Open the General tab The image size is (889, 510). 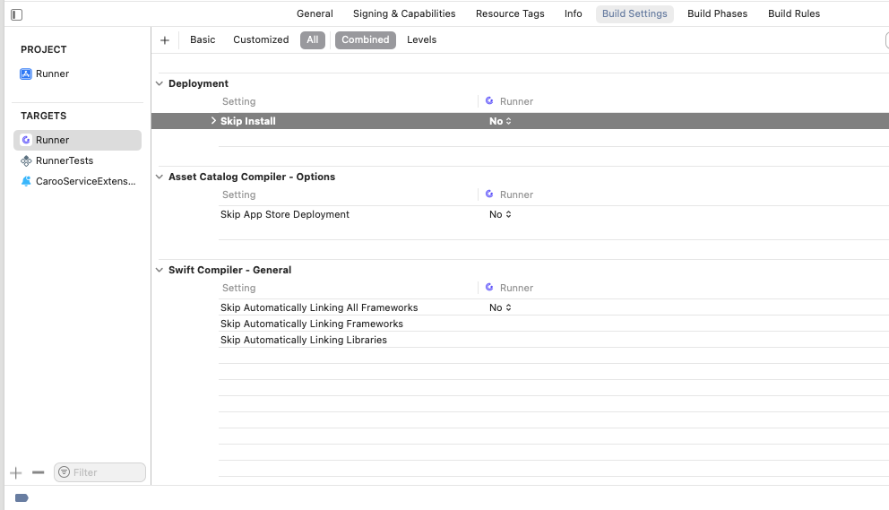tap(315, 13)
